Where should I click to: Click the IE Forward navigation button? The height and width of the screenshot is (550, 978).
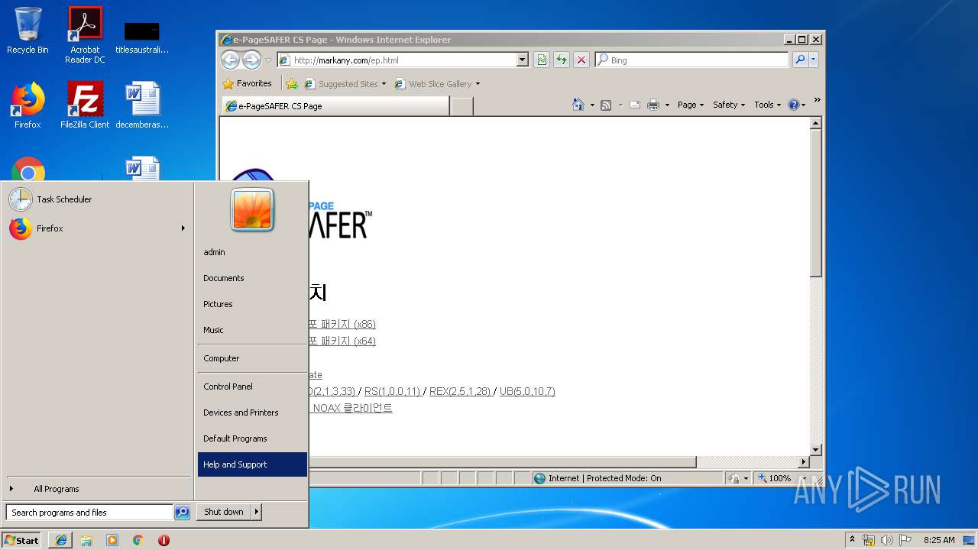point(251,60)
